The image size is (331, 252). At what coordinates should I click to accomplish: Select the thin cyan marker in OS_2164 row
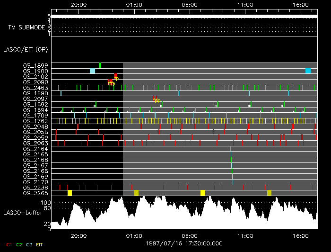point(231,149)
